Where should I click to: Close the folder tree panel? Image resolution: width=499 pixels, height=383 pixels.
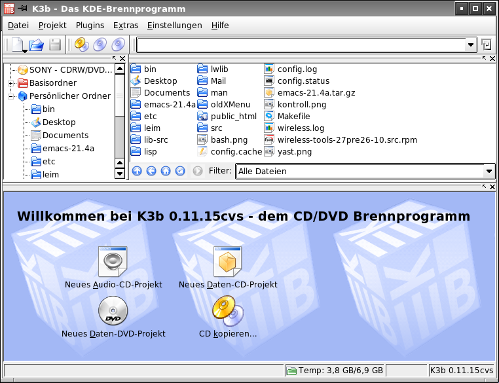122,58
